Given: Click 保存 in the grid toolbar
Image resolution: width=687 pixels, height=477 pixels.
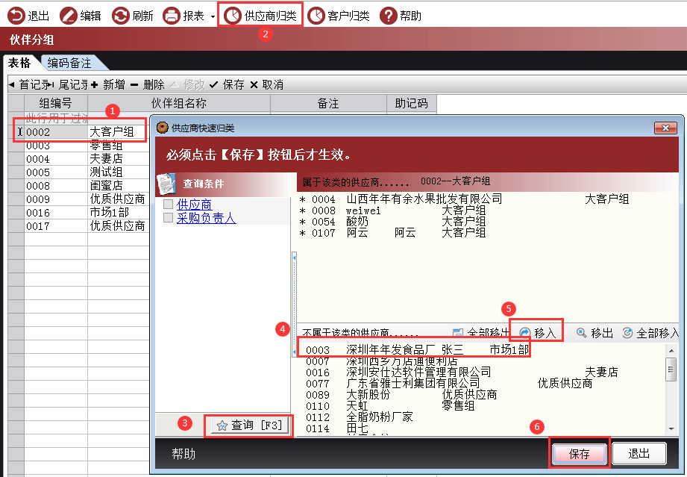Looking at the screenshot, I should click(x=227, y=84).
